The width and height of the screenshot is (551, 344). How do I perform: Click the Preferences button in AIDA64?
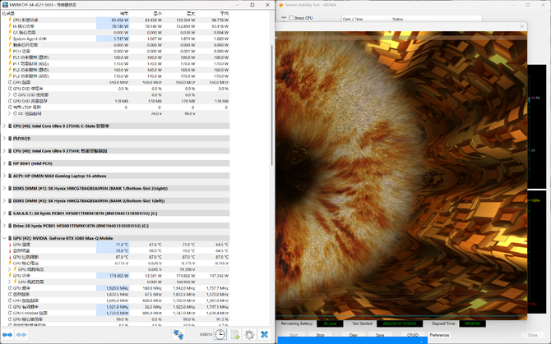point(439,335)
